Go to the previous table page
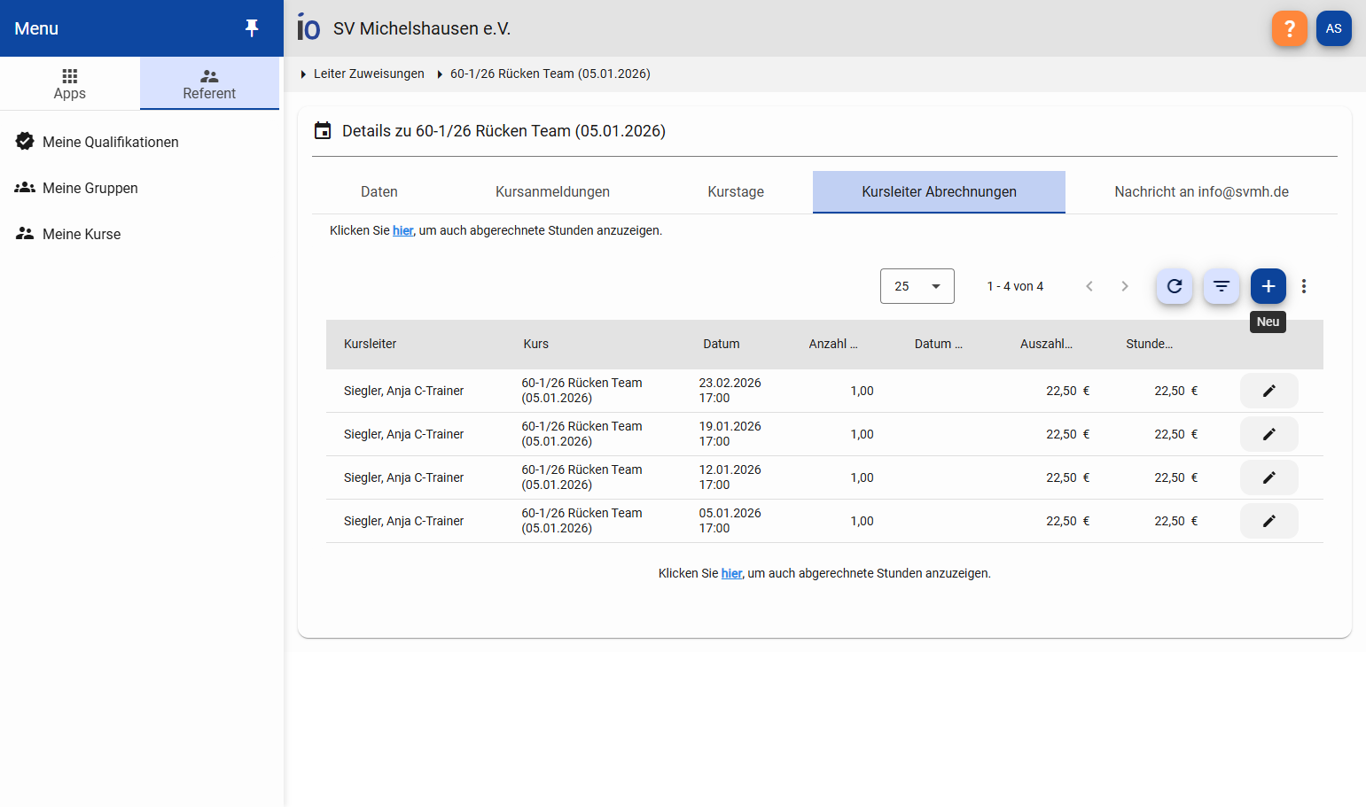1366x807 pixels. pyautogui.click(x=1089, y=286)
